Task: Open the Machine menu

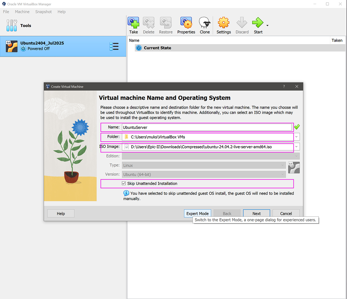Action: coord(22,12)
